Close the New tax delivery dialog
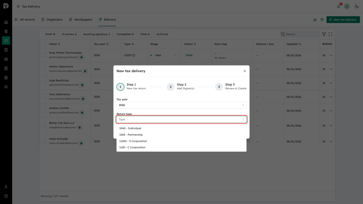The width and height of the screenshot is (363, 204). (x=245, y=71)
